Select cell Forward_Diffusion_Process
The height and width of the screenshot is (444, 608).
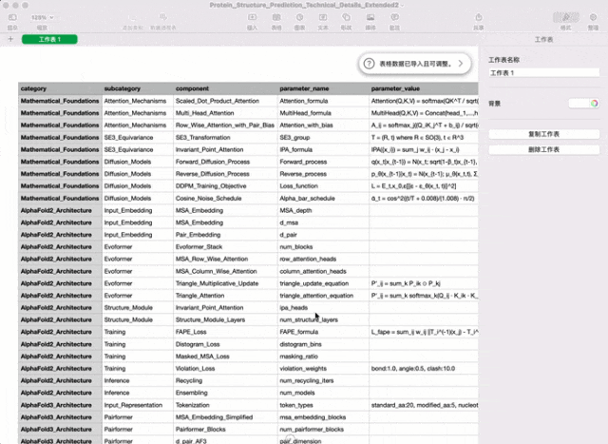click(225, 162)
